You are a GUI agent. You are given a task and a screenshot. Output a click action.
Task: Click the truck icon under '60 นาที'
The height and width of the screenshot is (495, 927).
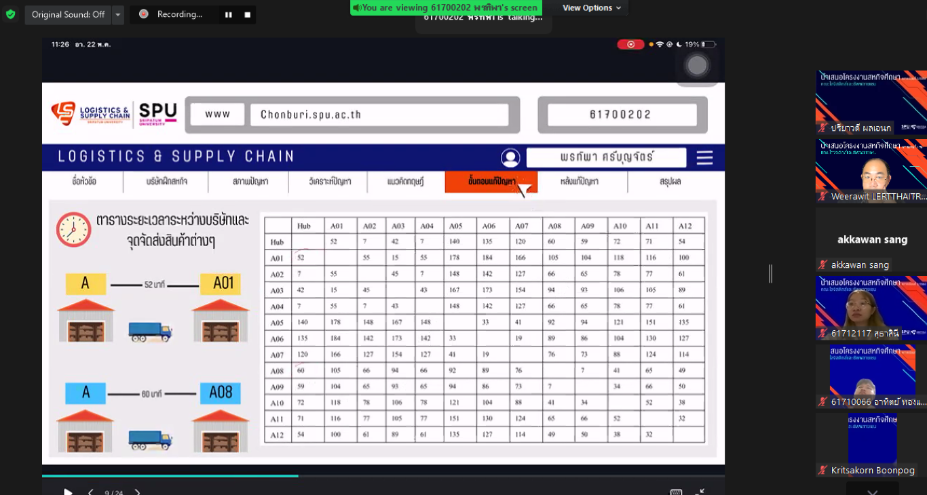[150, 441]
